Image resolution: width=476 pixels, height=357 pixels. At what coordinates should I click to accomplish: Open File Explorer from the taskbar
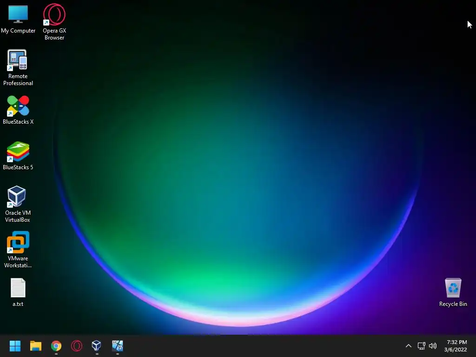(x=35, y=346)
